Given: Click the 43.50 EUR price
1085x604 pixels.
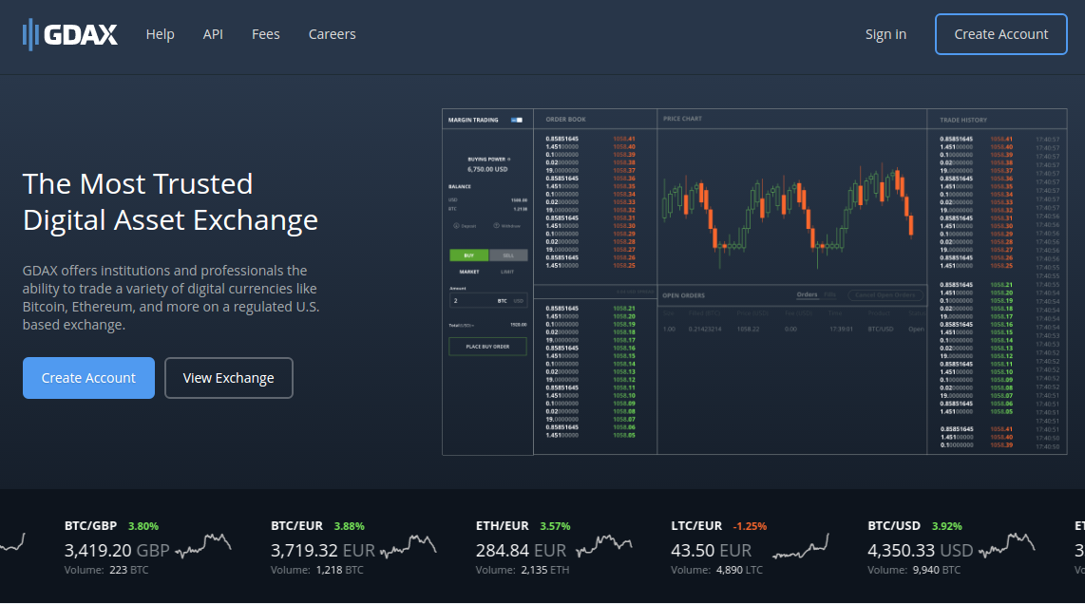Looking at the screenshot, I should (x=712, y=551).
